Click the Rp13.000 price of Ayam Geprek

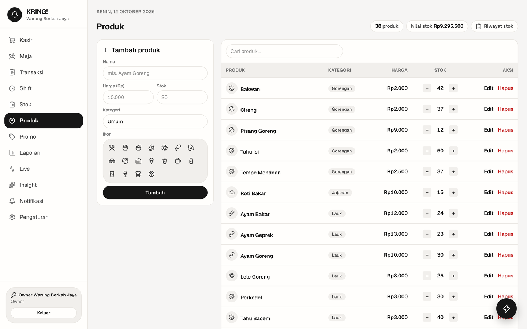(396, 234)
